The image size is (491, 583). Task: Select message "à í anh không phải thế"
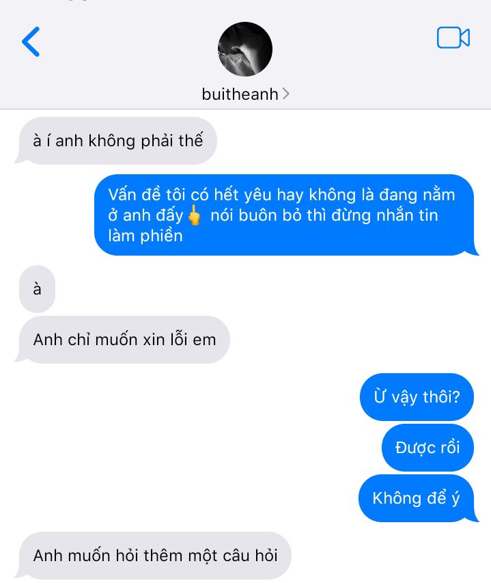[117, 141]
